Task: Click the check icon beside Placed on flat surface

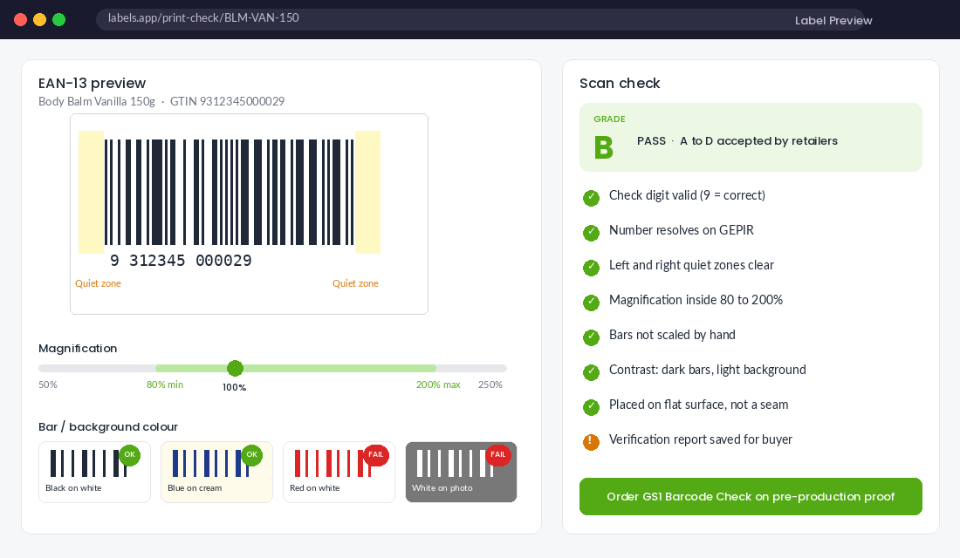Action: click(x=591, y=407)
